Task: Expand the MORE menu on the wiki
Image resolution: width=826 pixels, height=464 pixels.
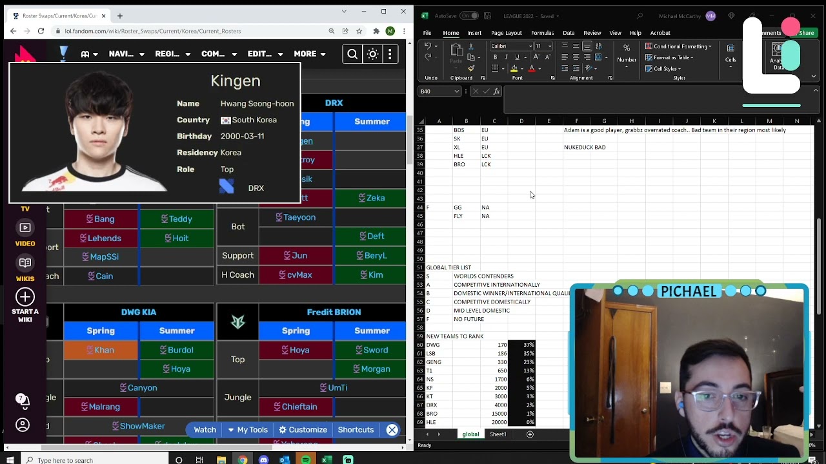Action: 310,54
